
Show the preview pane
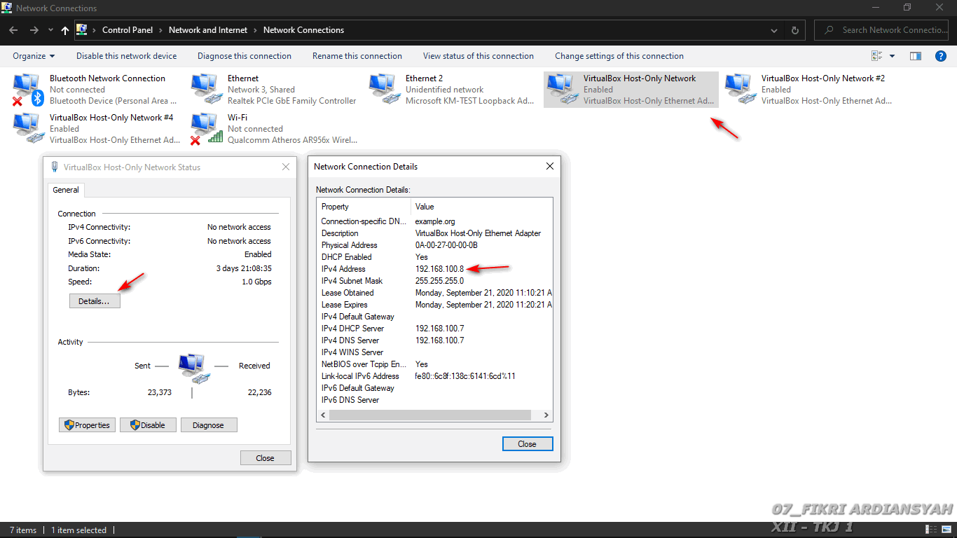coord(915,56)
